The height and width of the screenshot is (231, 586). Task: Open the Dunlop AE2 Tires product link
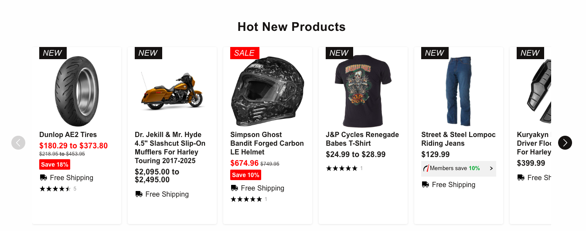[68, 135]
